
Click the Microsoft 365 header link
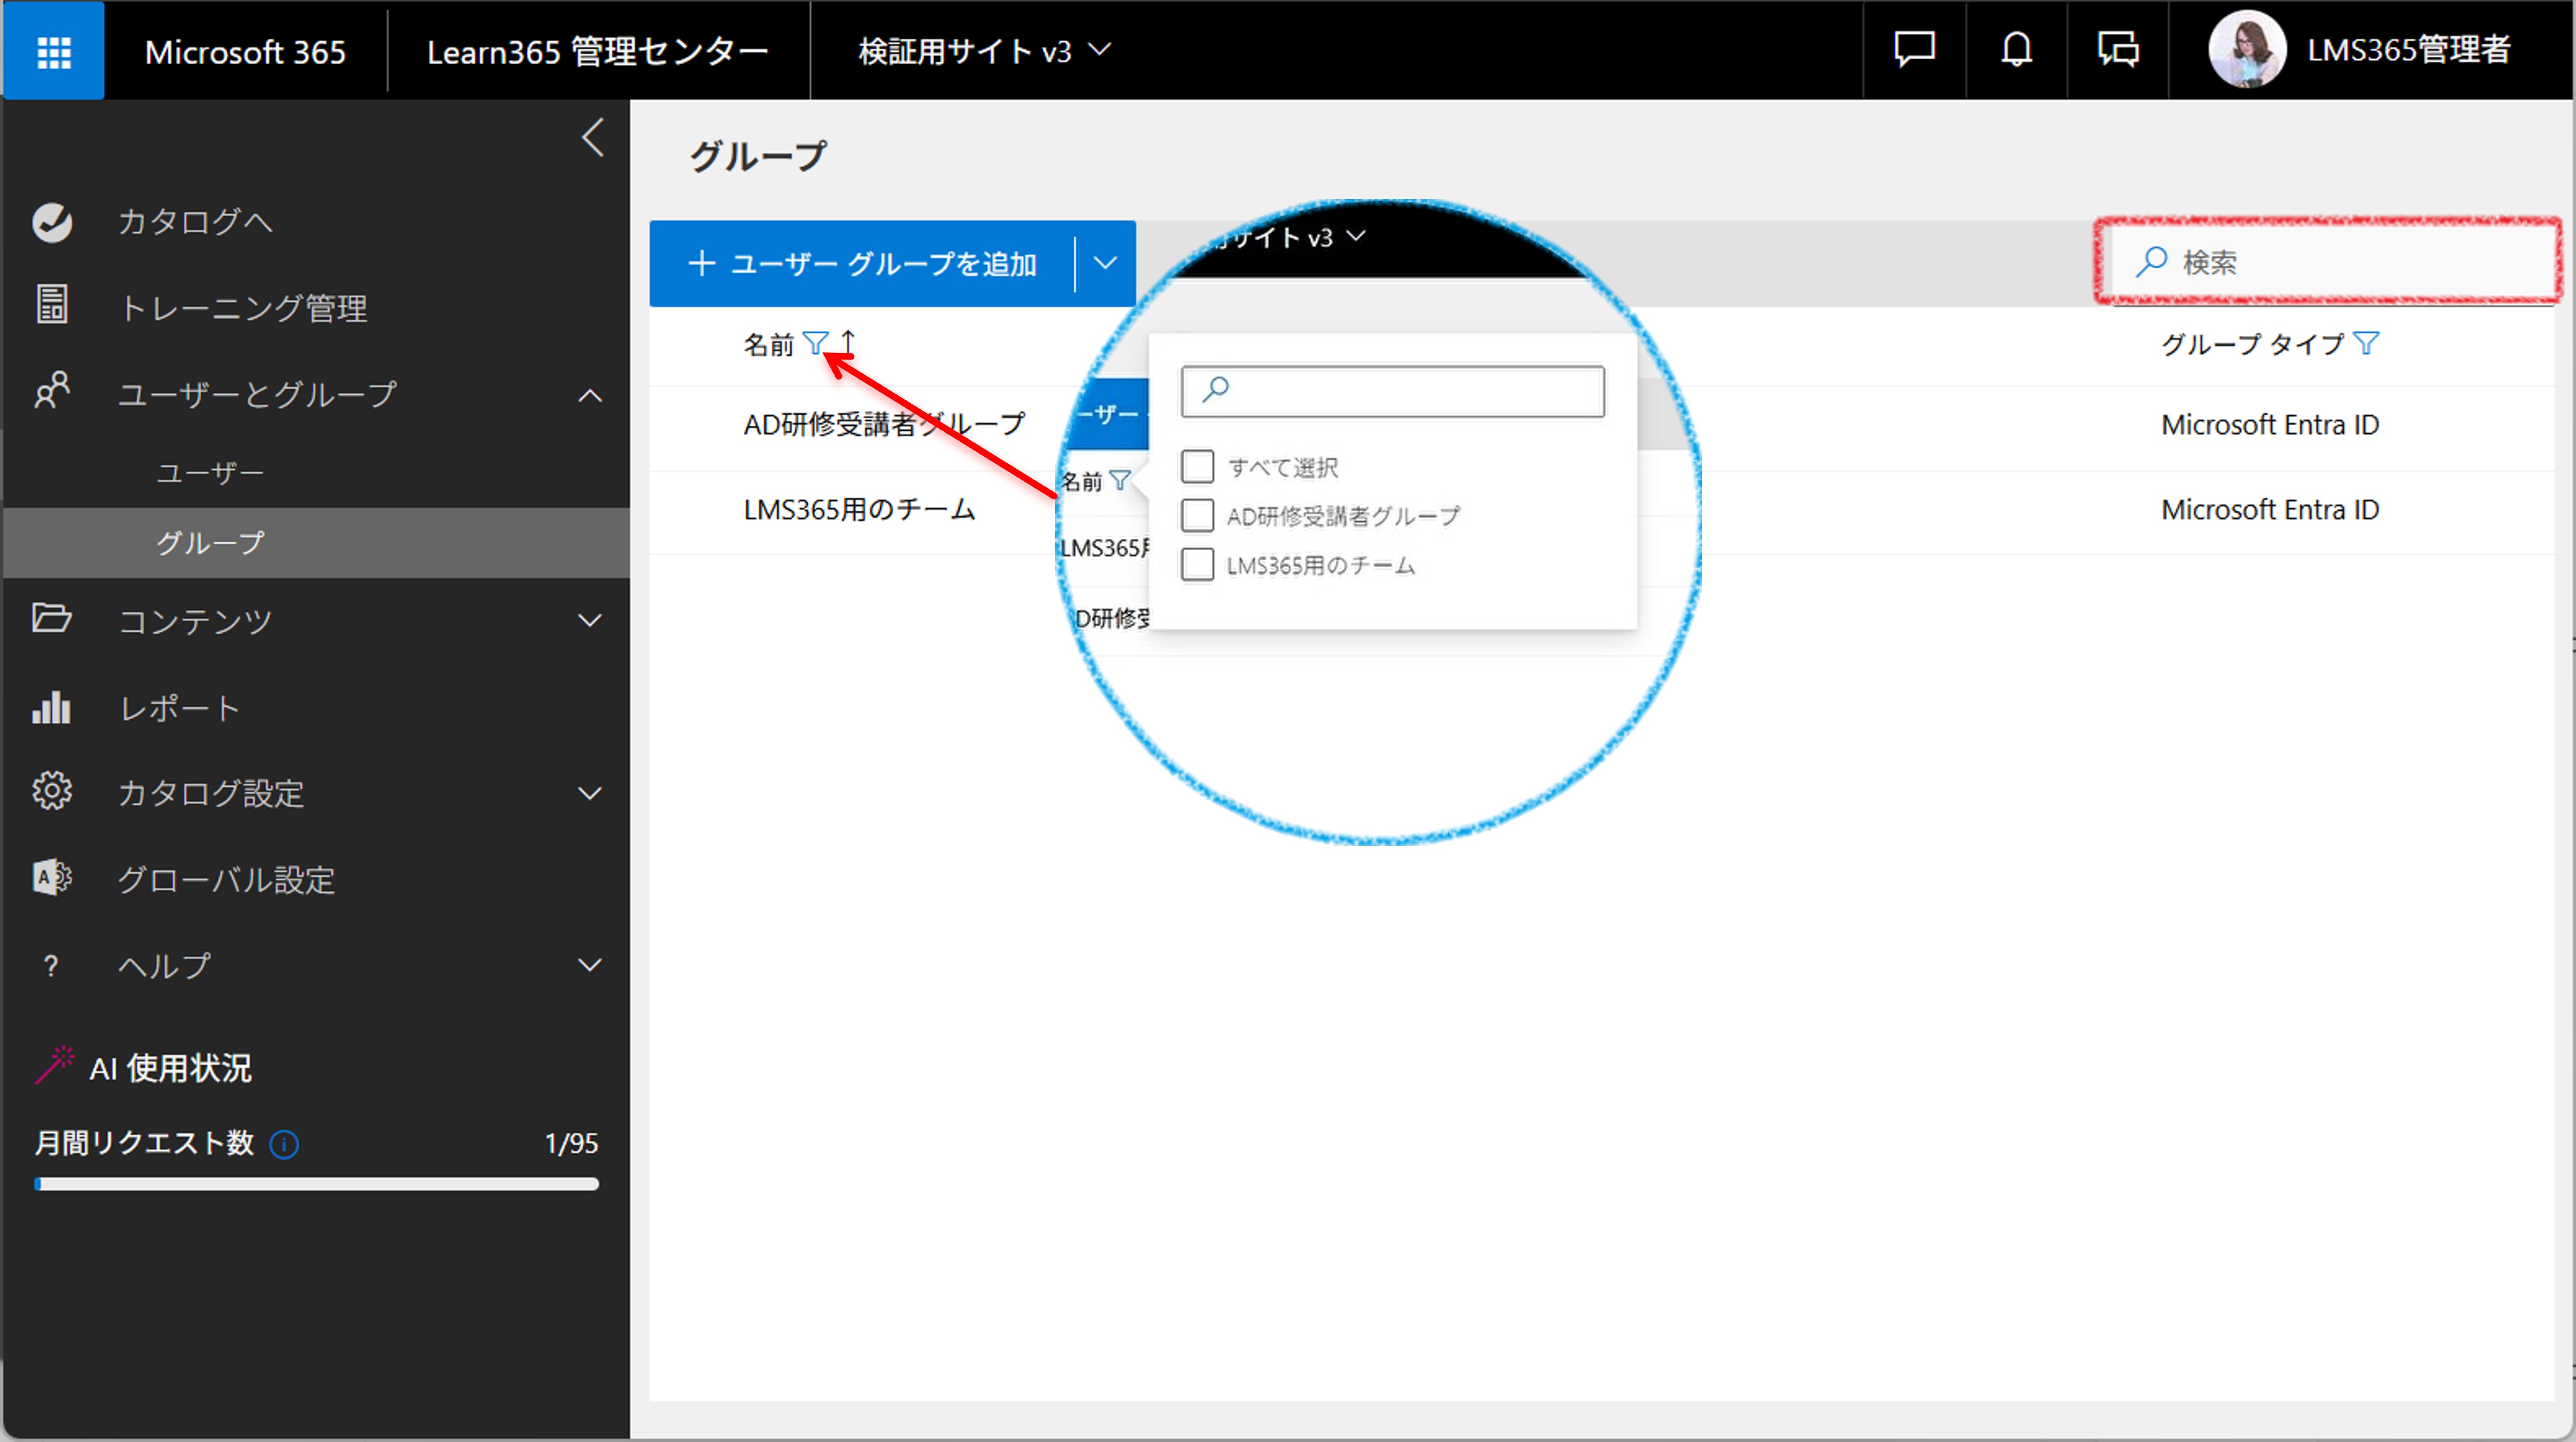point(245,51)
